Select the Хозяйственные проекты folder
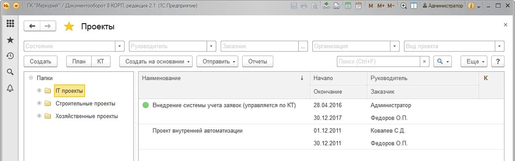The image size is (515, 161). [x=87, y=116]
